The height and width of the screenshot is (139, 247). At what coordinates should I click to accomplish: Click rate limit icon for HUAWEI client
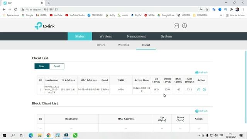point(199,90)
